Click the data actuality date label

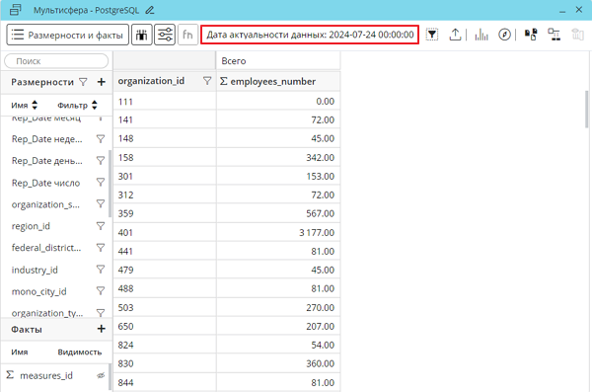click(x=310, y=35)
